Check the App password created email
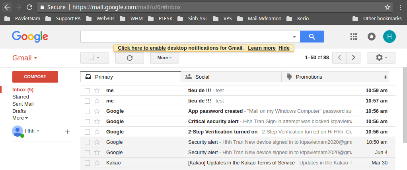This screenshot has width=407, height=170. [x=87, y=112]
